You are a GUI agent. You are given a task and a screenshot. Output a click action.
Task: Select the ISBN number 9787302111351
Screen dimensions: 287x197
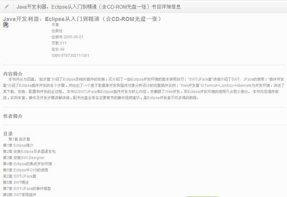pos(70,56)
